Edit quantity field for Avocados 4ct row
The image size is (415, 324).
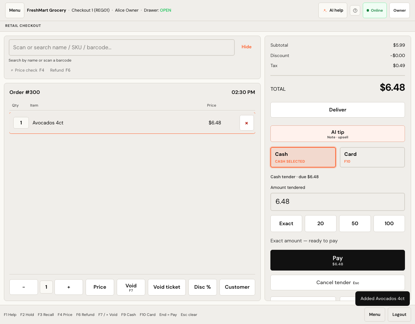tap(21, 123)
